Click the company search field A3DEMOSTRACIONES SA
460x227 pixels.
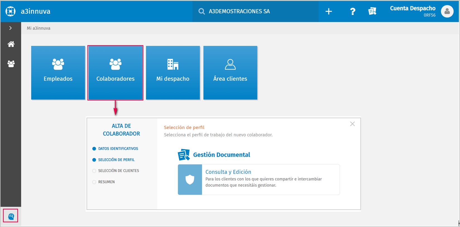(239, 11)
